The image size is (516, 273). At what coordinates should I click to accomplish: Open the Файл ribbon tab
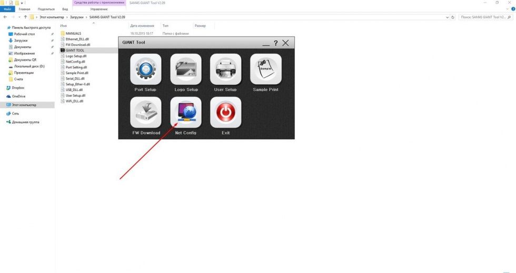pos(7,9)
